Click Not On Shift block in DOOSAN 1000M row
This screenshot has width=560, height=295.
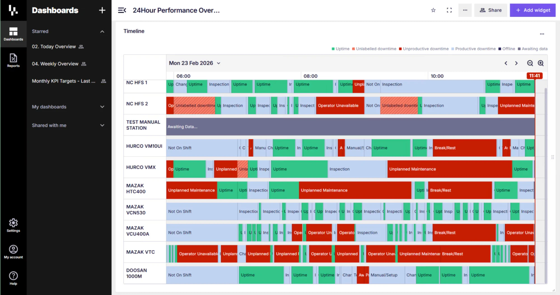click(x=202, y=275)
